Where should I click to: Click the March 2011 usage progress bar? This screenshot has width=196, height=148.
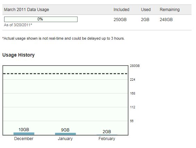click(41, 19)
